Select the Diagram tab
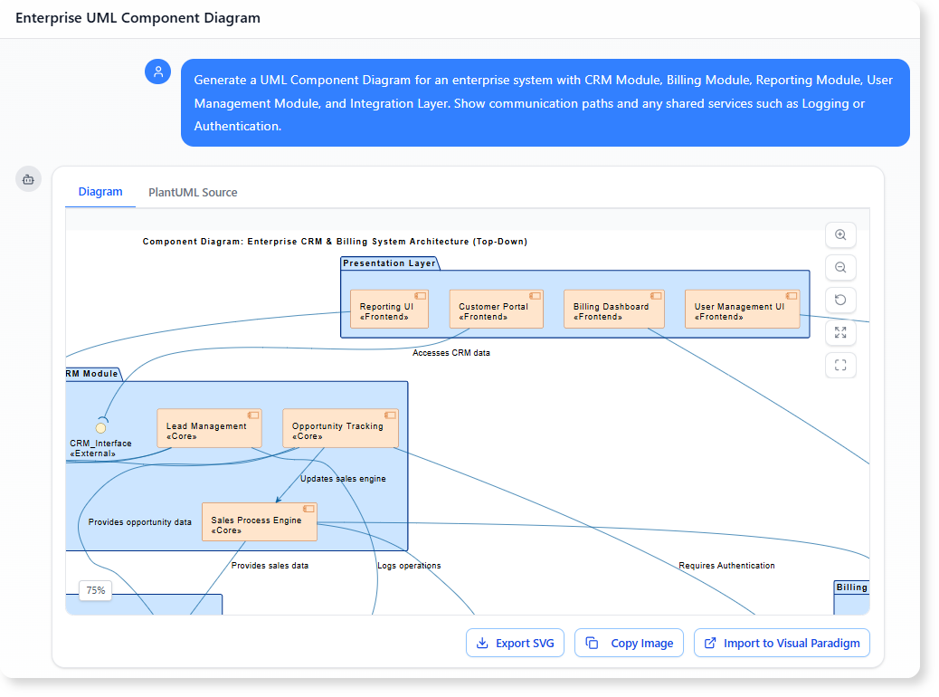 [x=100, y=192]
